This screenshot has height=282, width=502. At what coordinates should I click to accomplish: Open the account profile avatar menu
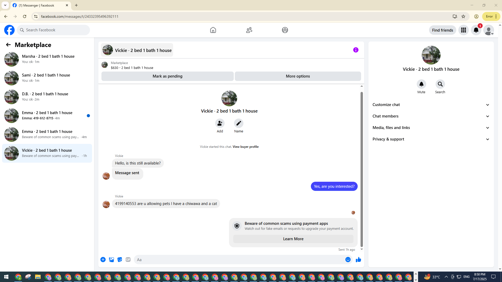(489, 30)
